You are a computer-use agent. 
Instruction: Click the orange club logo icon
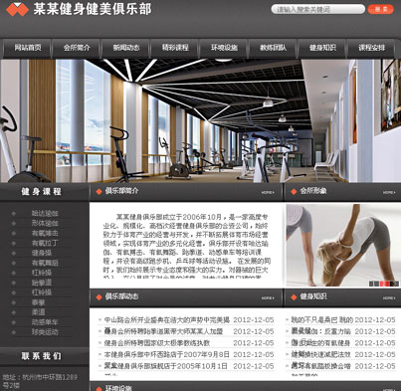(x=17, y=9)
